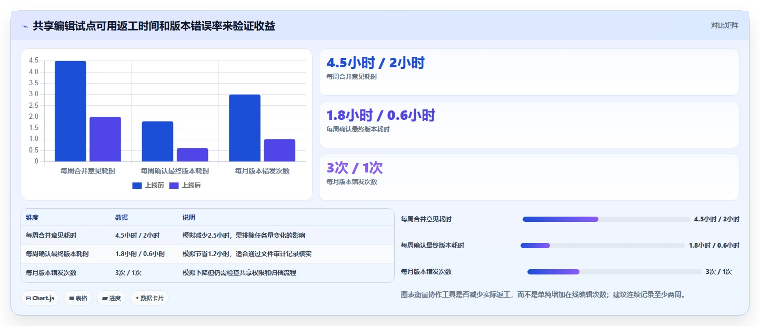Click the 上线前 bar for 每周确认最终版本耗时
This screenshot has height=326, width=760.
click(x=157, y=141)
